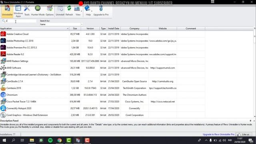Select the Connectify Hotspot 2020 icon
The width and height of the screenshot is (256, 144).
pos(3,108)
